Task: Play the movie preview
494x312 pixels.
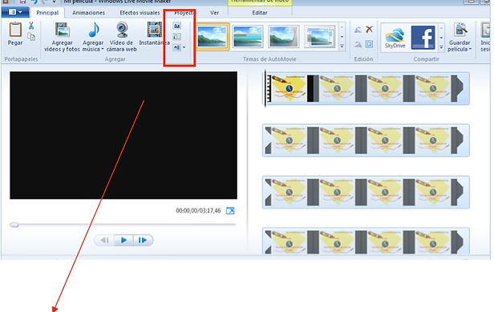Action: [123, 240]
